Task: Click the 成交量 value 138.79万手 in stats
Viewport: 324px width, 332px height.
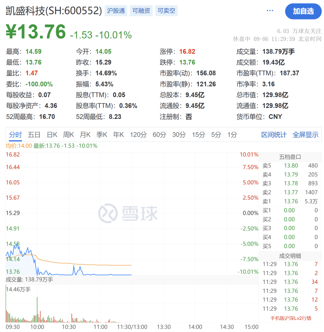Action: 278,51
